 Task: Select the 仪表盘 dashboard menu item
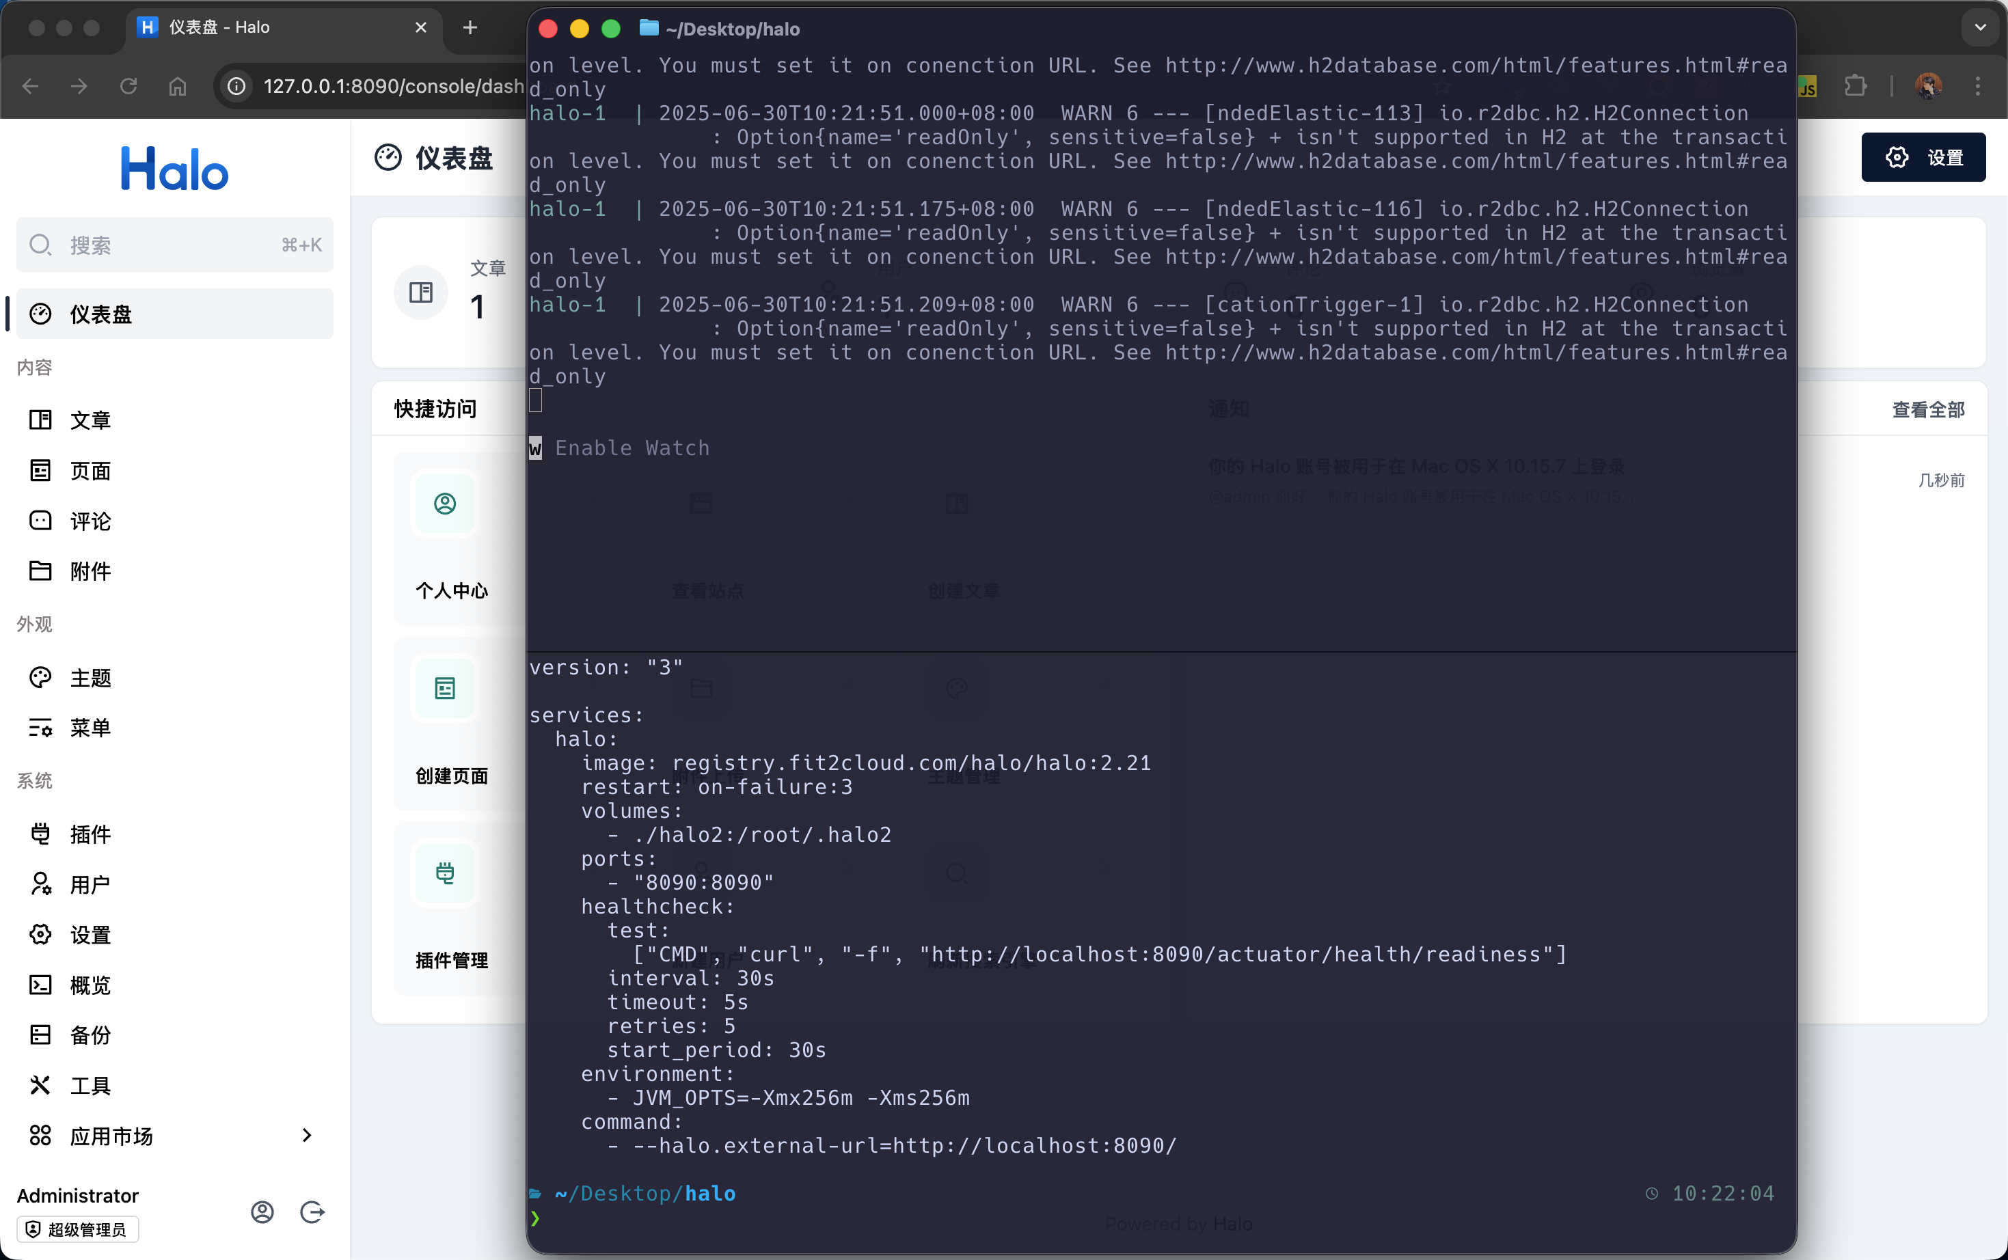[x=174, y=314]
